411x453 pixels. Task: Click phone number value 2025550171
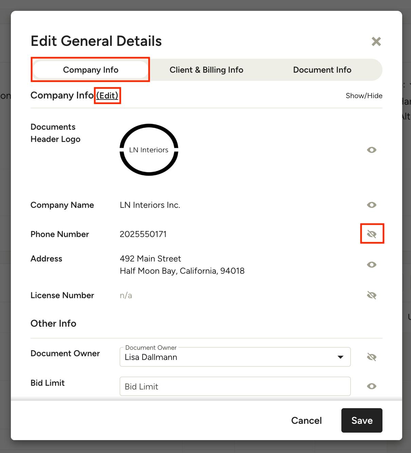[143, 234]
